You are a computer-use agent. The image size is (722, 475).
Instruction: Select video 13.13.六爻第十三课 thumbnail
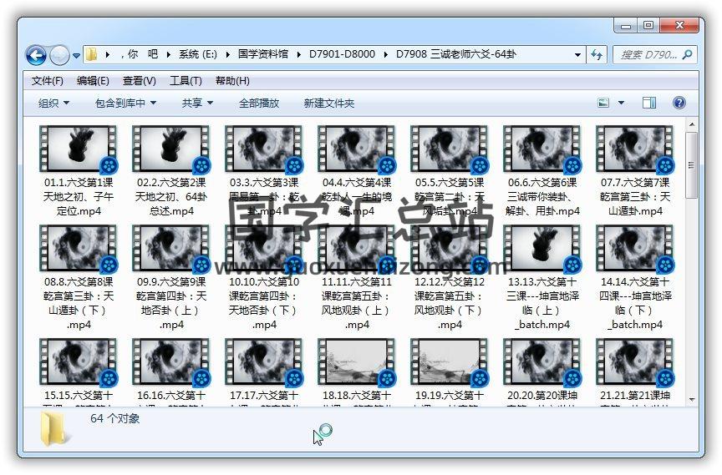[541, 248]
